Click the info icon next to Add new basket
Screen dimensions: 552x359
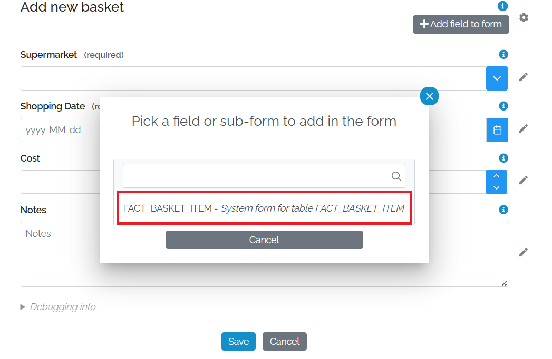tap(503, 6)
